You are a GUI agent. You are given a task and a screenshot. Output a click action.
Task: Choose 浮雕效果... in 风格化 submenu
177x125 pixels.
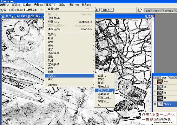click(x=105, y=94)
